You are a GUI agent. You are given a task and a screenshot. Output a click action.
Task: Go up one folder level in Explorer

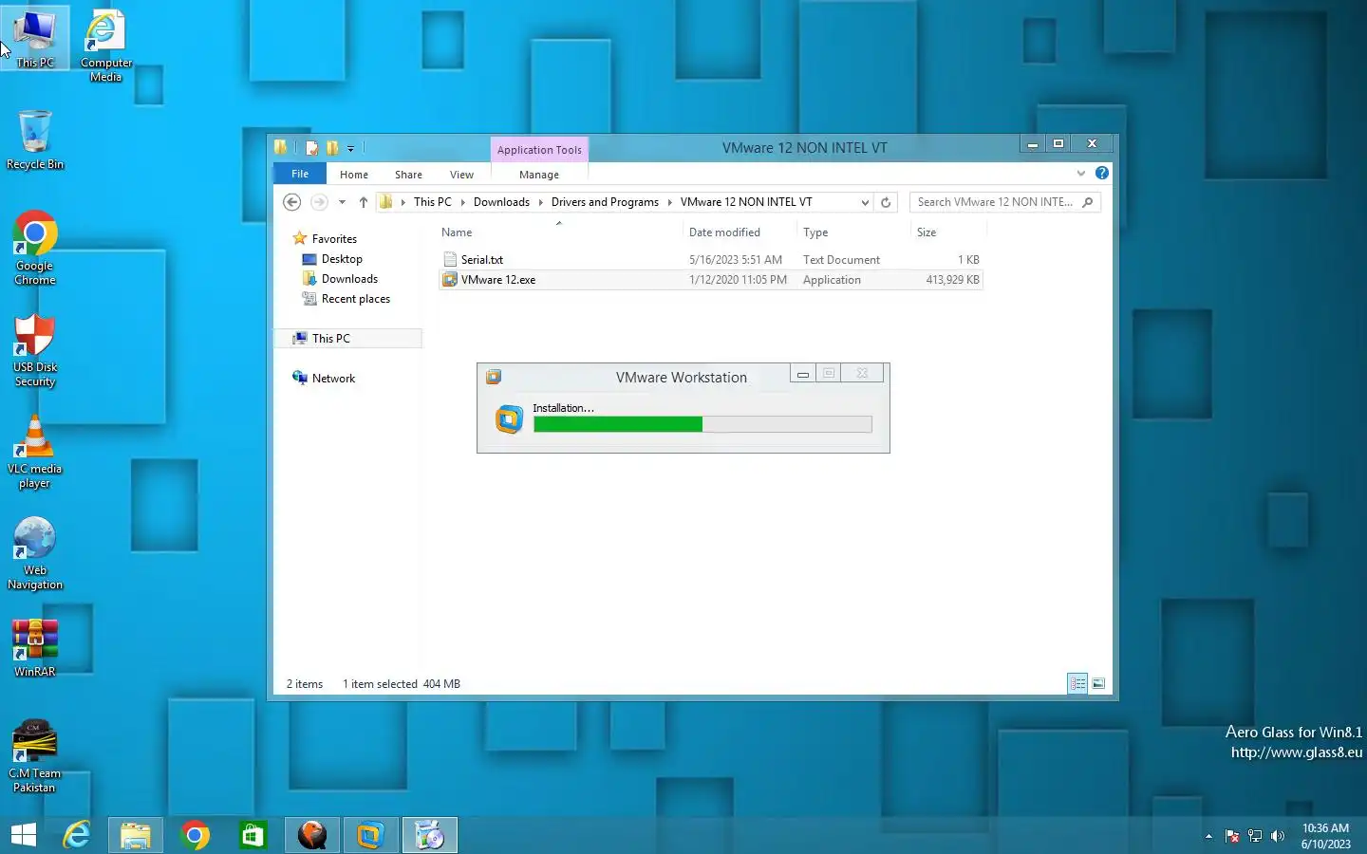[363, 202]
